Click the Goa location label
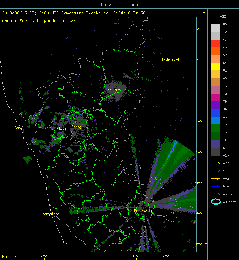 (x=18, y=128)
